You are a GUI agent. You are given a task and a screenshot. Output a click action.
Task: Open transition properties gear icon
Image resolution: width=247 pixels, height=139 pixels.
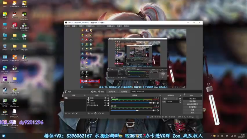coord(180,99)
